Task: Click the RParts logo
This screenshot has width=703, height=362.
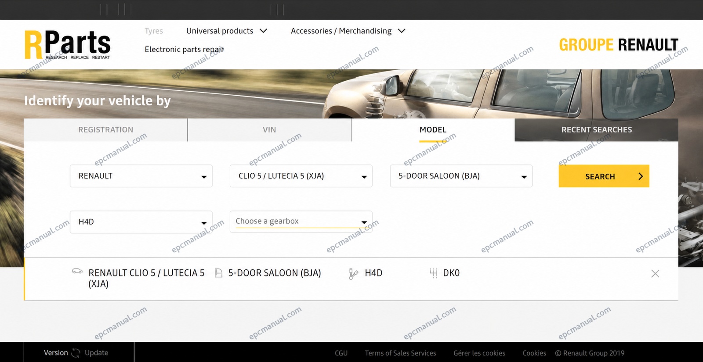Action: [x=67, y=44]
